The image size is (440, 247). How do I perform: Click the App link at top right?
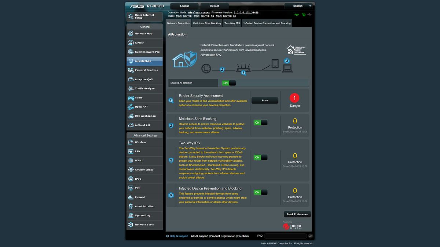tap(297, 15)
